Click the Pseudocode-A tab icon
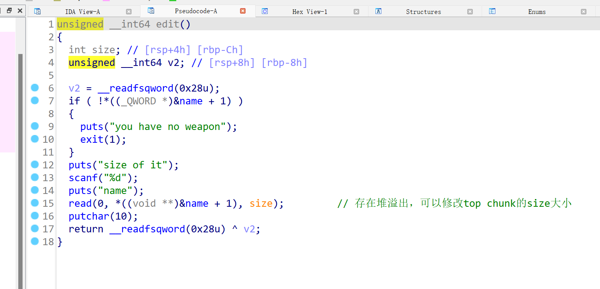600x289 pixels. coord(151,10)
